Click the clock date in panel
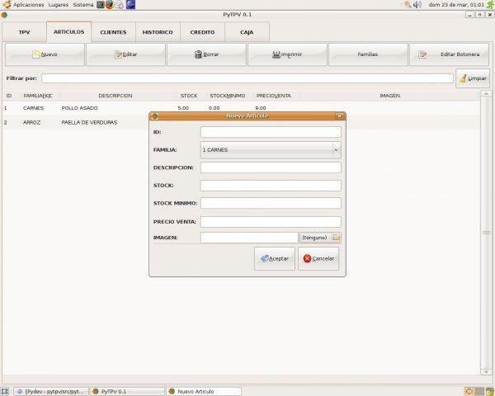The height and width of the screenshot is (396, 495). 456,5
